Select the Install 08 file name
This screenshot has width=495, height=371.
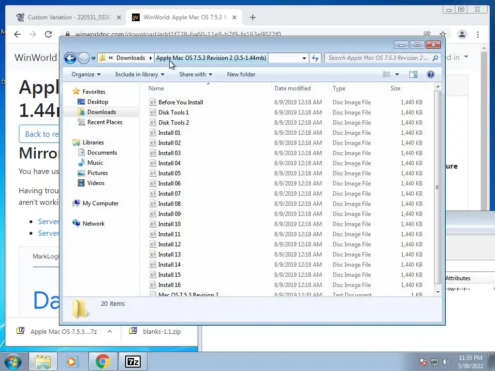click(170, 203)
